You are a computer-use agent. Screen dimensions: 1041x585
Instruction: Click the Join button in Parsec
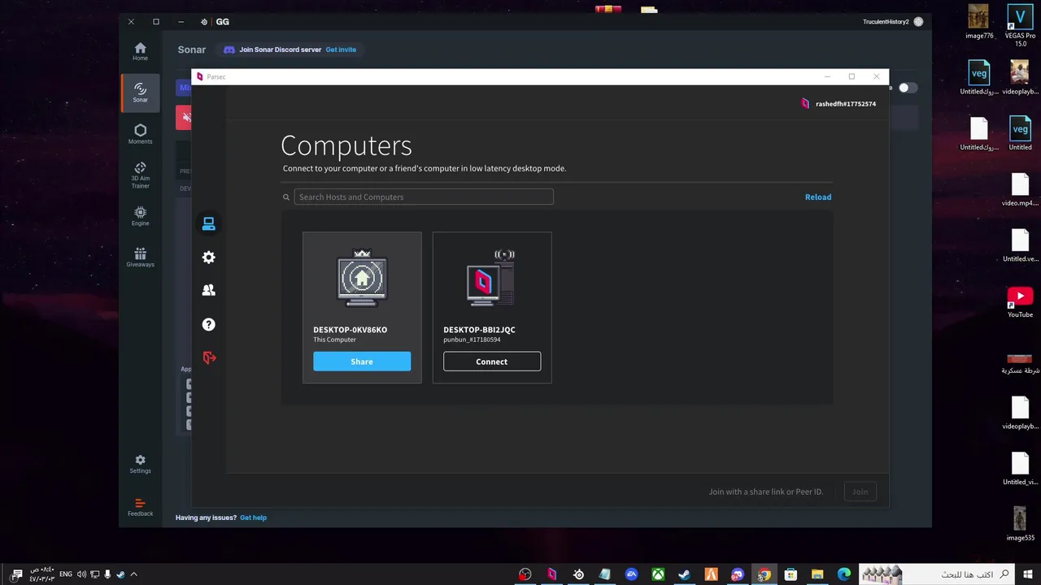(x=860, y=492)
